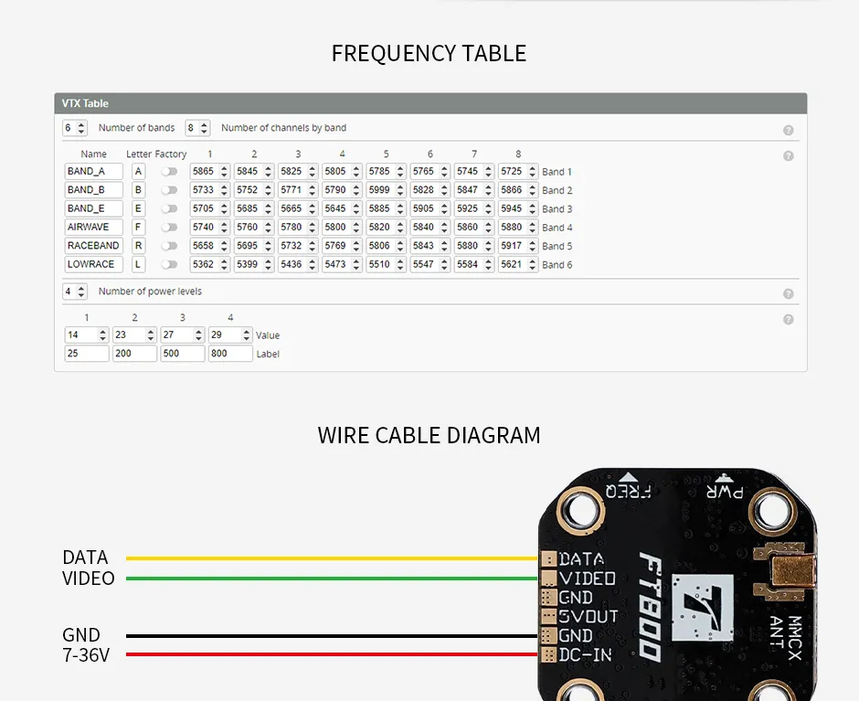Click help icon next to Number of bands
Viewport: 859px width, 701px height.
pos(788,131)
